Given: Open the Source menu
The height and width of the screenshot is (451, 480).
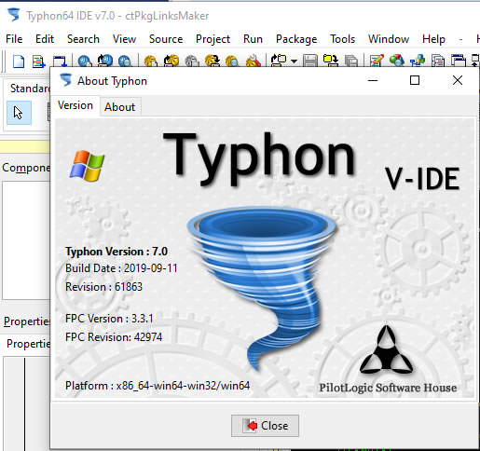Looking at the screenshot, I should tap(166, 39).
